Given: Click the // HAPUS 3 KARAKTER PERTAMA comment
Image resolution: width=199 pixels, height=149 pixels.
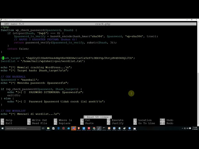Looking at the screenshot, I should point(45,39).
